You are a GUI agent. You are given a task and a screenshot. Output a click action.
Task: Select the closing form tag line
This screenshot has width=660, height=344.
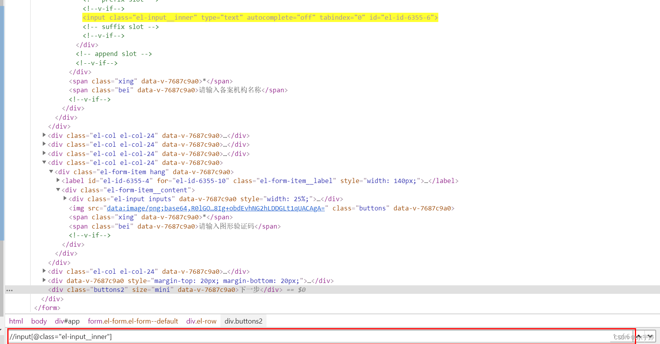tap(47, 308)
